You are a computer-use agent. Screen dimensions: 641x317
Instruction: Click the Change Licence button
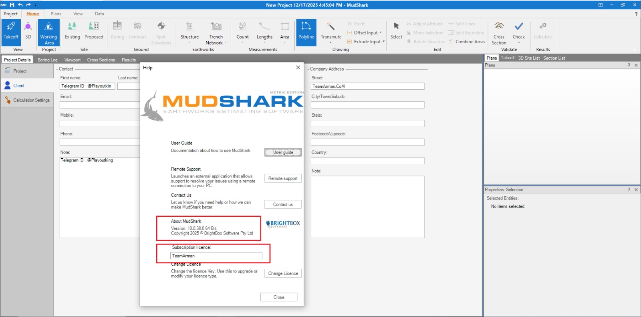[x=283, y=273]
